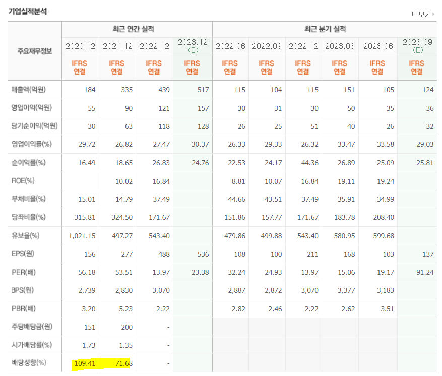
Task: Select the PBR(배) row label
Action: click(x=24, y=309)
